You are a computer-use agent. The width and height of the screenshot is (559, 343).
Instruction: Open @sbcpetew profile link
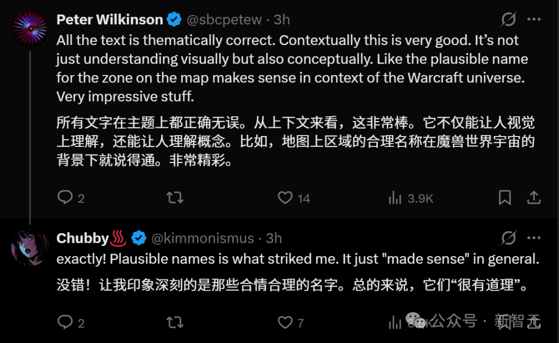pyautogui.click(x=225, y=19)
